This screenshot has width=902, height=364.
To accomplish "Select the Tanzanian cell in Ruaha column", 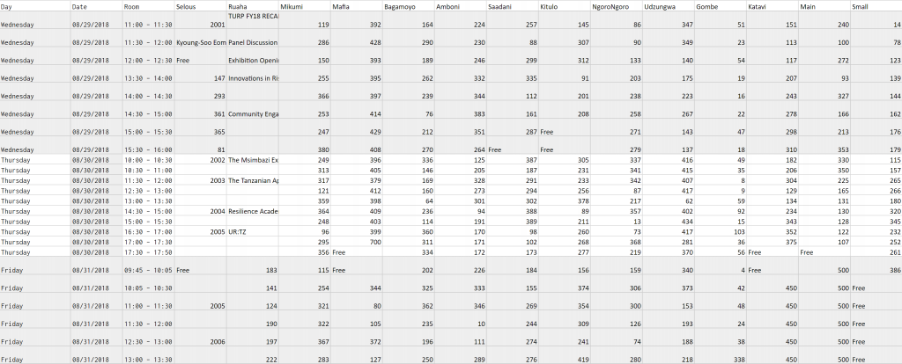I will pyautogui.click(x=253, y=180).
